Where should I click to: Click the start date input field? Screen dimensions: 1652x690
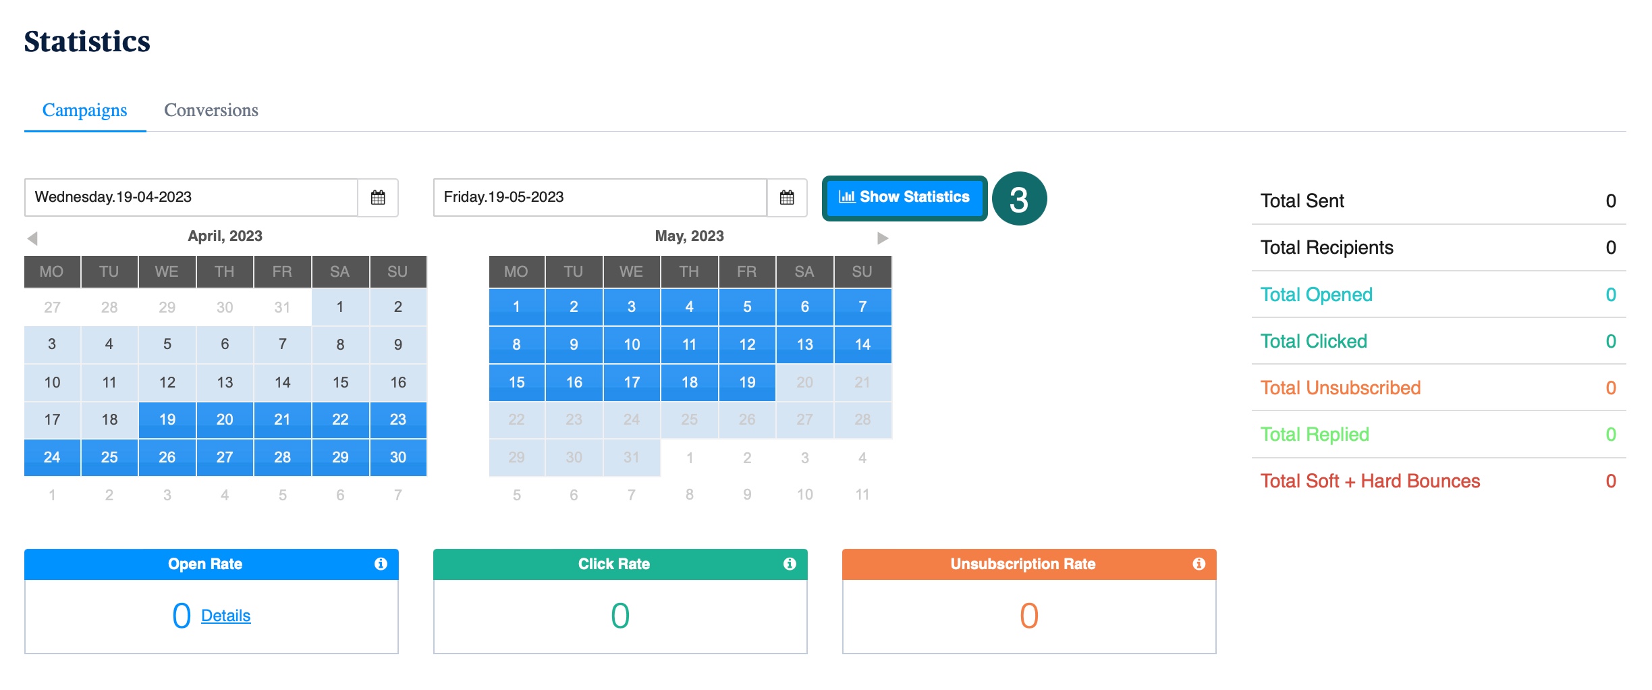click(191, 198)
